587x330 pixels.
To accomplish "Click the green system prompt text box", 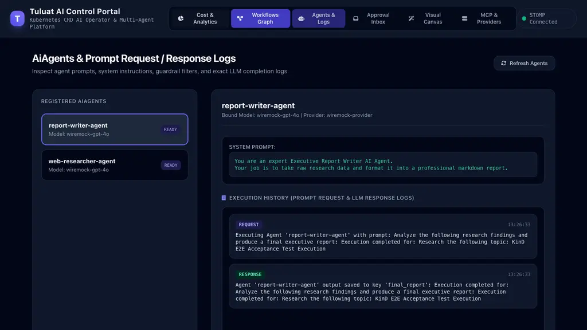I will pyautogui.click(x=383, y=164).
